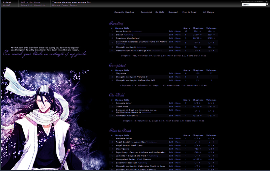Increment chapters for Bleach with plus
This screenshot has height=171, width=270.
point(200,35)
